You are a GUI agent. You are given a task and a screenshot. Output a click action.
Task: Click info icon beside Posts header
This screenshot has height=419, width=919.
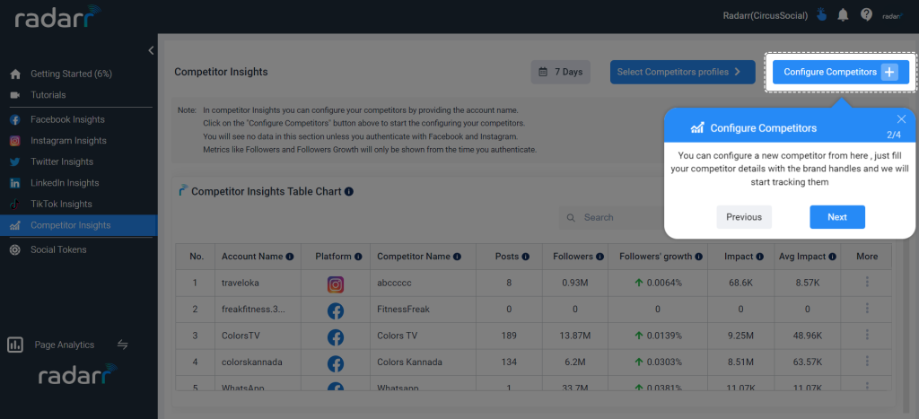click(x=526, y=257)
